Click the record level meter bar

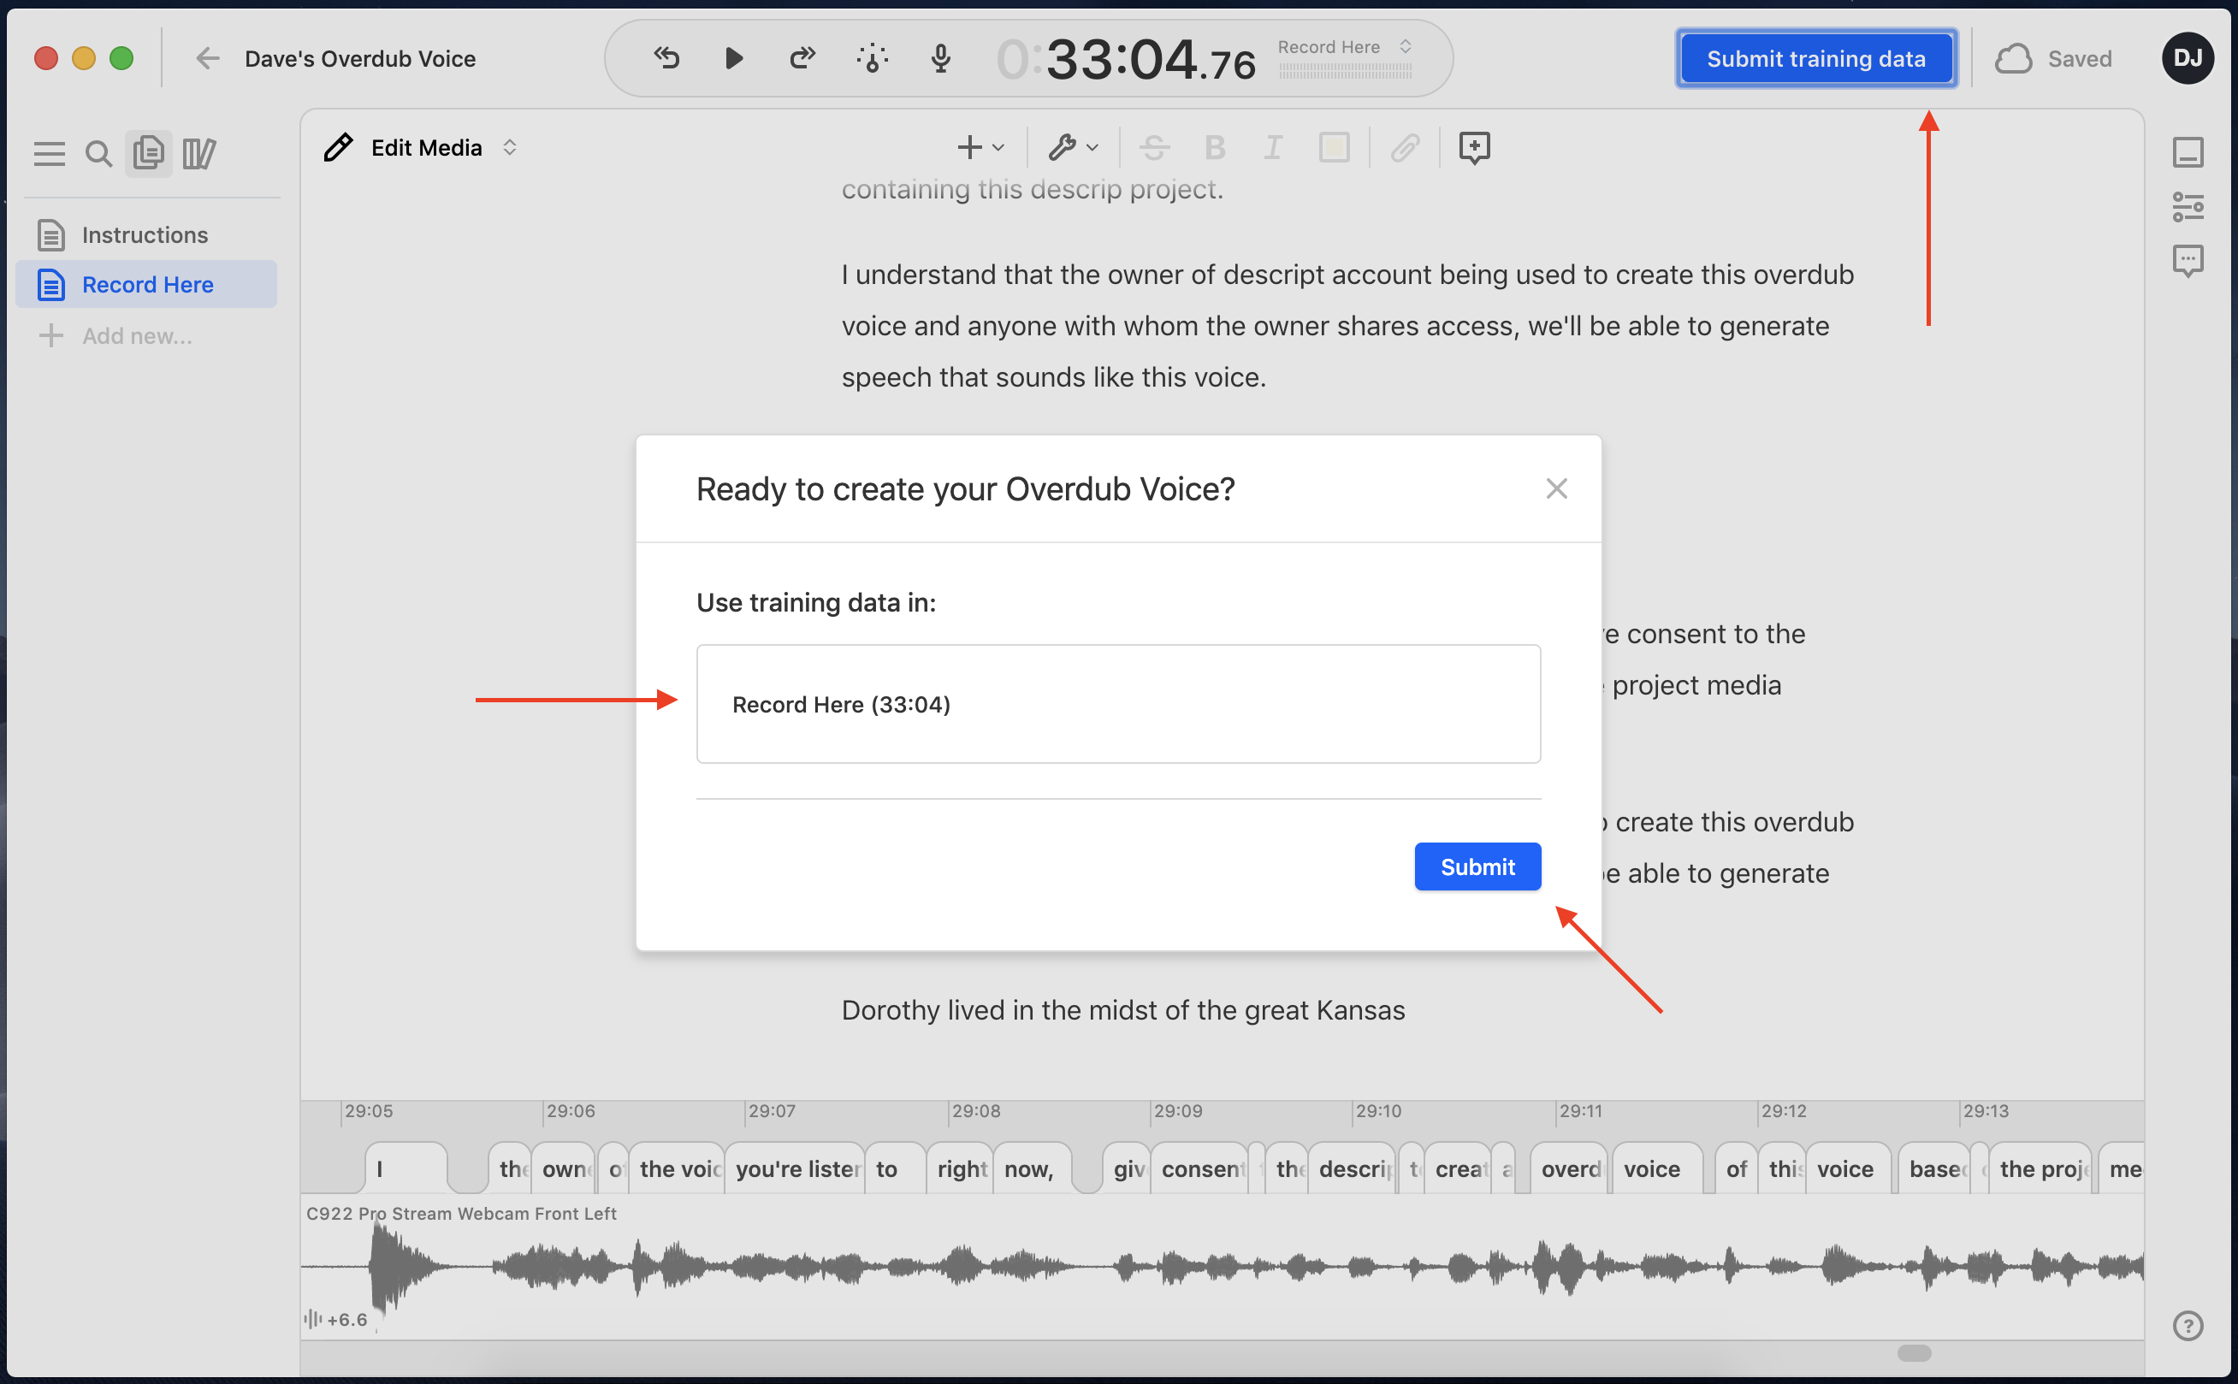click(x=1345, y=73)
